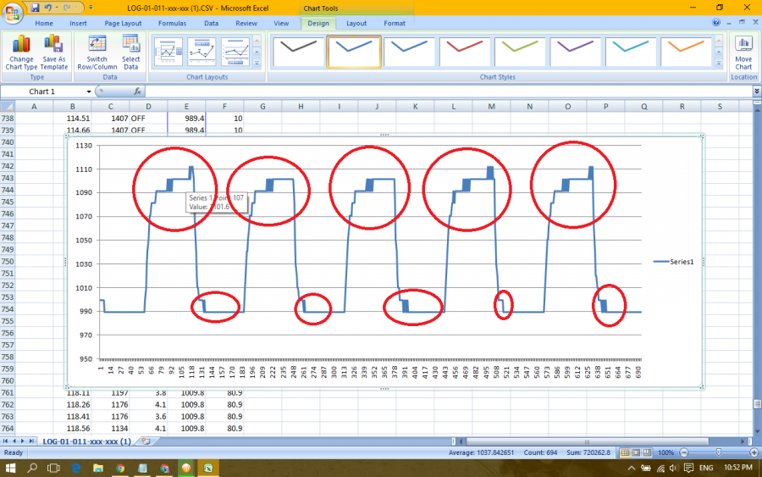The width and height of the screenshot is (762, 477).
Task: Click Save As Template icon
Action: click(x=53, y=51)
